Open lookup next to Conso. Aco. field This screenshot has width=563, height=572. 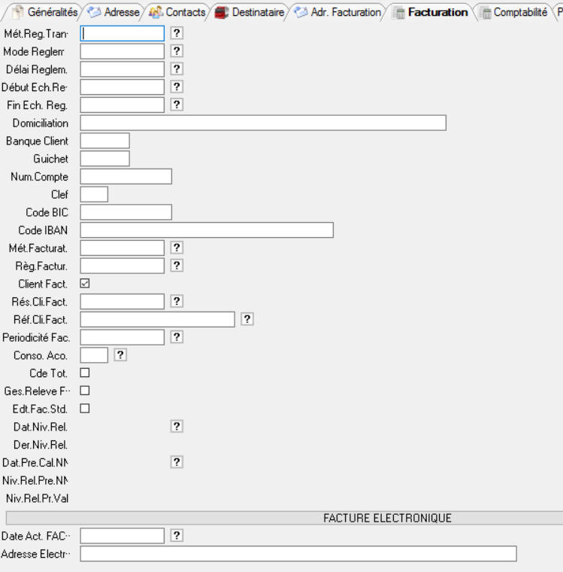(120, 354)
